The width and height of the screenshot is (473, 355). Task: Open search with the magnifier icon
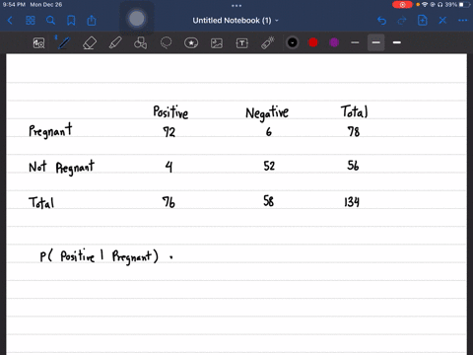(50, 21)
